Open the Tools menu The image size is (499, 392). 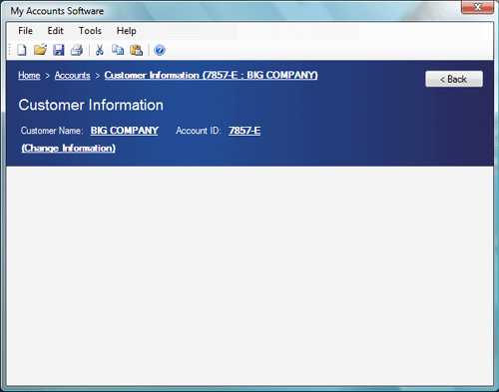click(90, 31)
